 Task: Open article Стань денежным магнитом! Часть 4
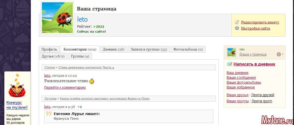pyautogui.click(x=86, y=67)
